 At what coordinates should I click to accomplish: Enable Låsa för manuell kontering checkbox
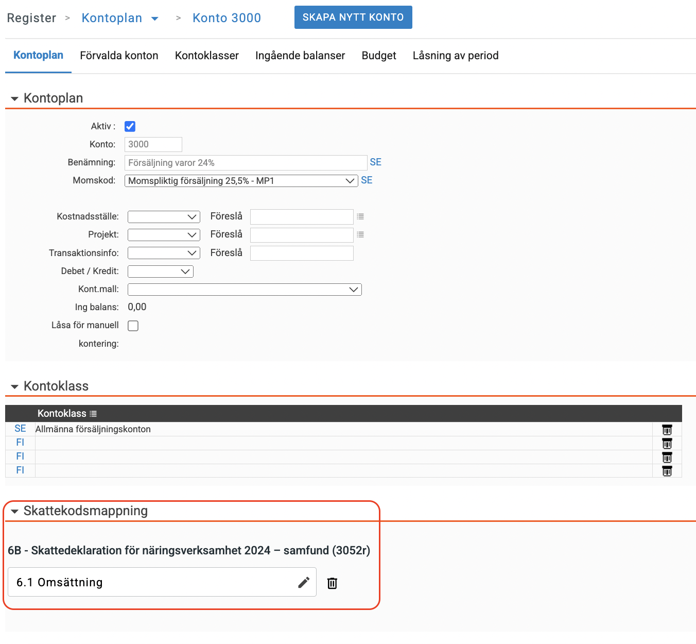pos(133,326)
